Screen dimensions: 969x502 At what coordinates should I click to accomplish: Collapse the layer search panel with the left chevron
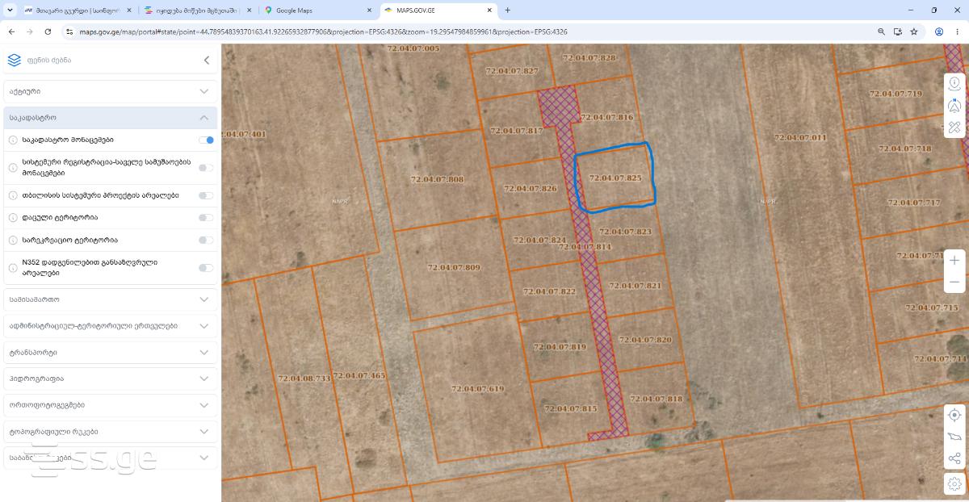click(207, 60)
